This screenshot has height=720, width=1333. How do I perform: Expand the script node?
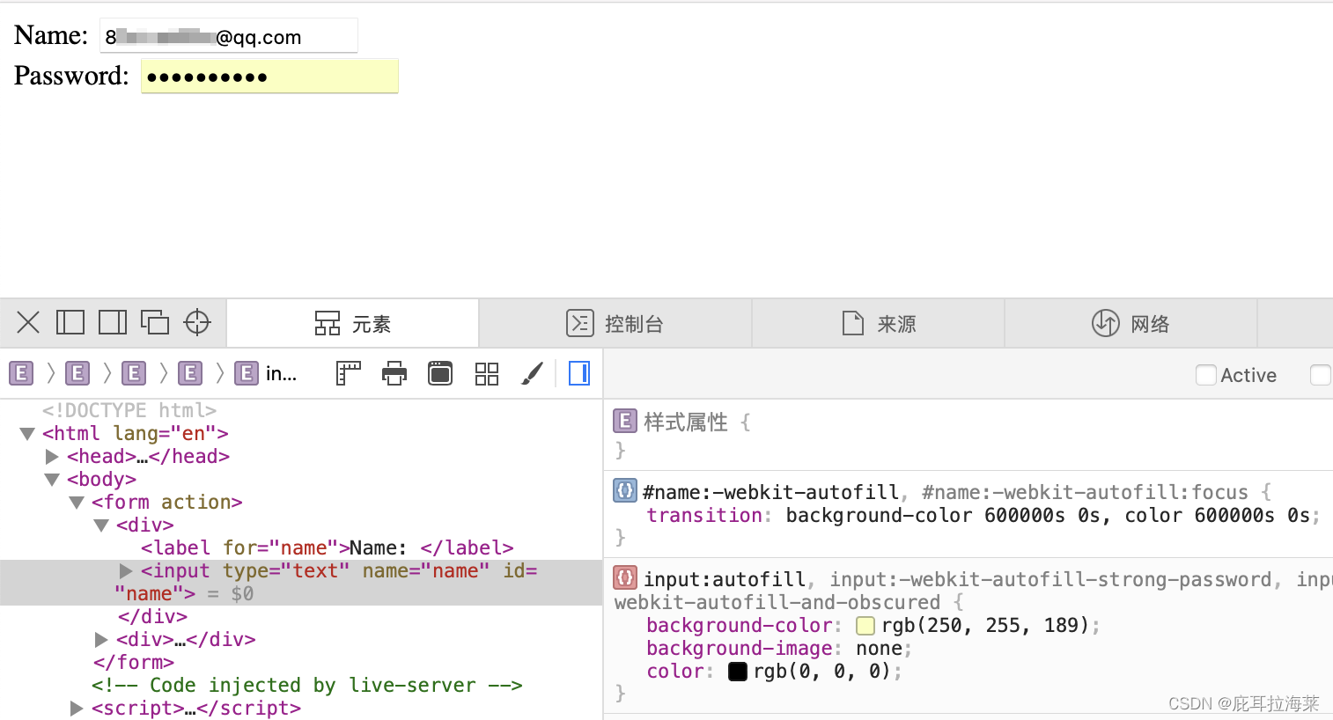click(x=77, y=709)
